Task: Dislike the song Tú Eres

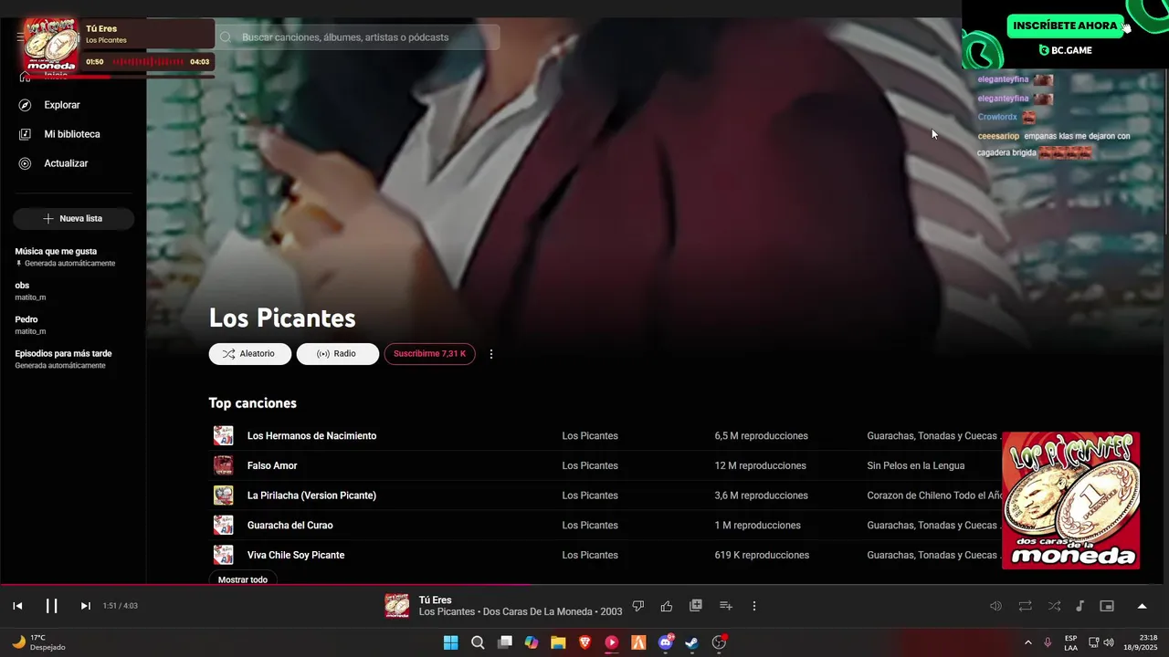Action: pyautogui.click(x=638, y=606)
